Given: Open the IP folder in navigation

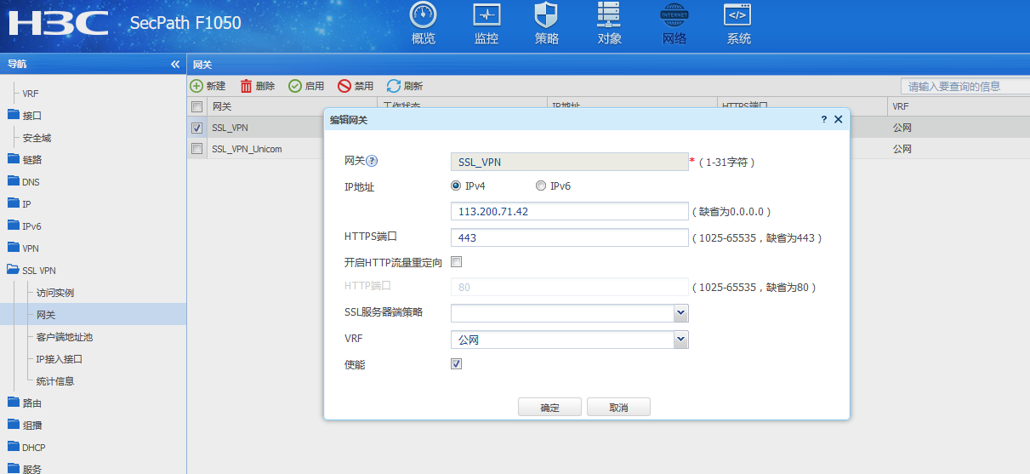Looking at the screenshot, I should [19, 203].
